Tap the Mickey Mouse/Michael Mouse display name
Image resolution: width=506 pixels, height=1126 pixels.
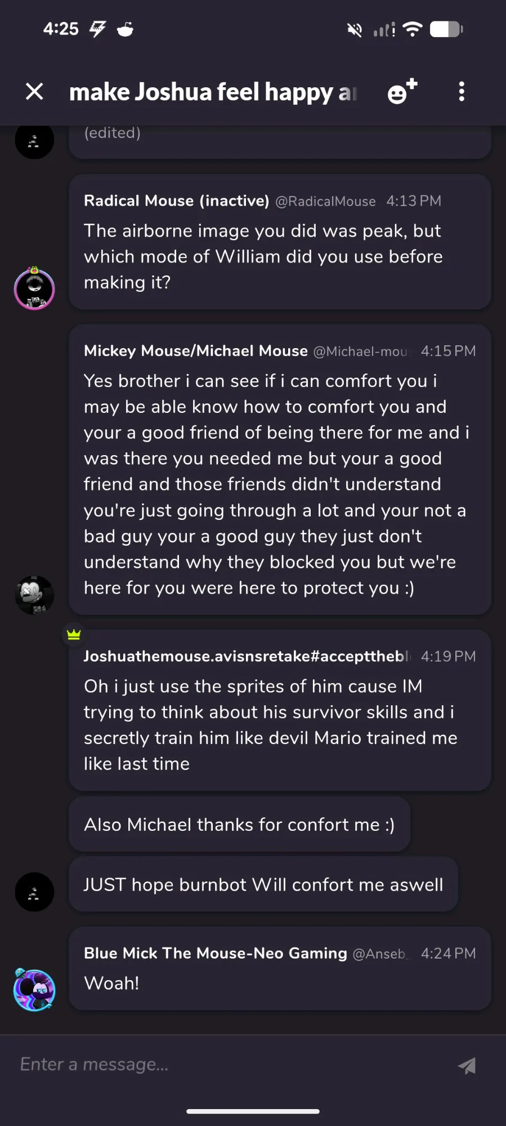tap(195, 351)
